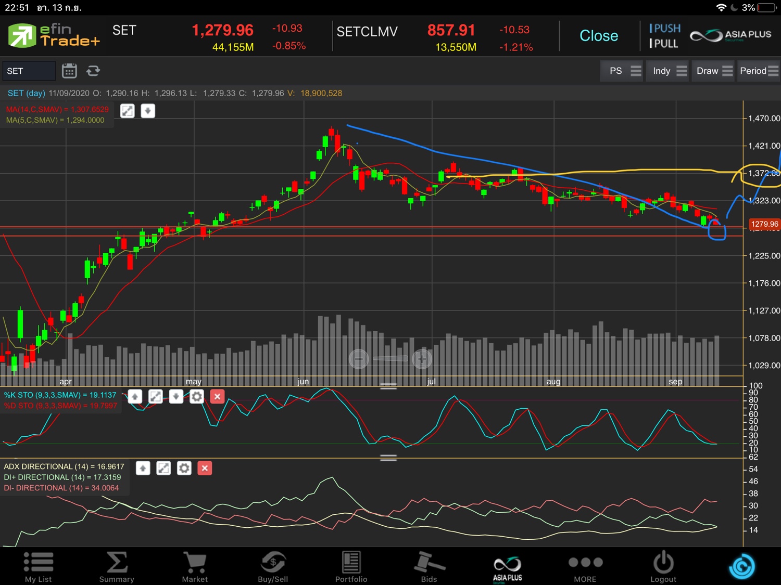Check the battery indicator icon
The width and height of the screenshot is (781, 585).
[767, 7]
